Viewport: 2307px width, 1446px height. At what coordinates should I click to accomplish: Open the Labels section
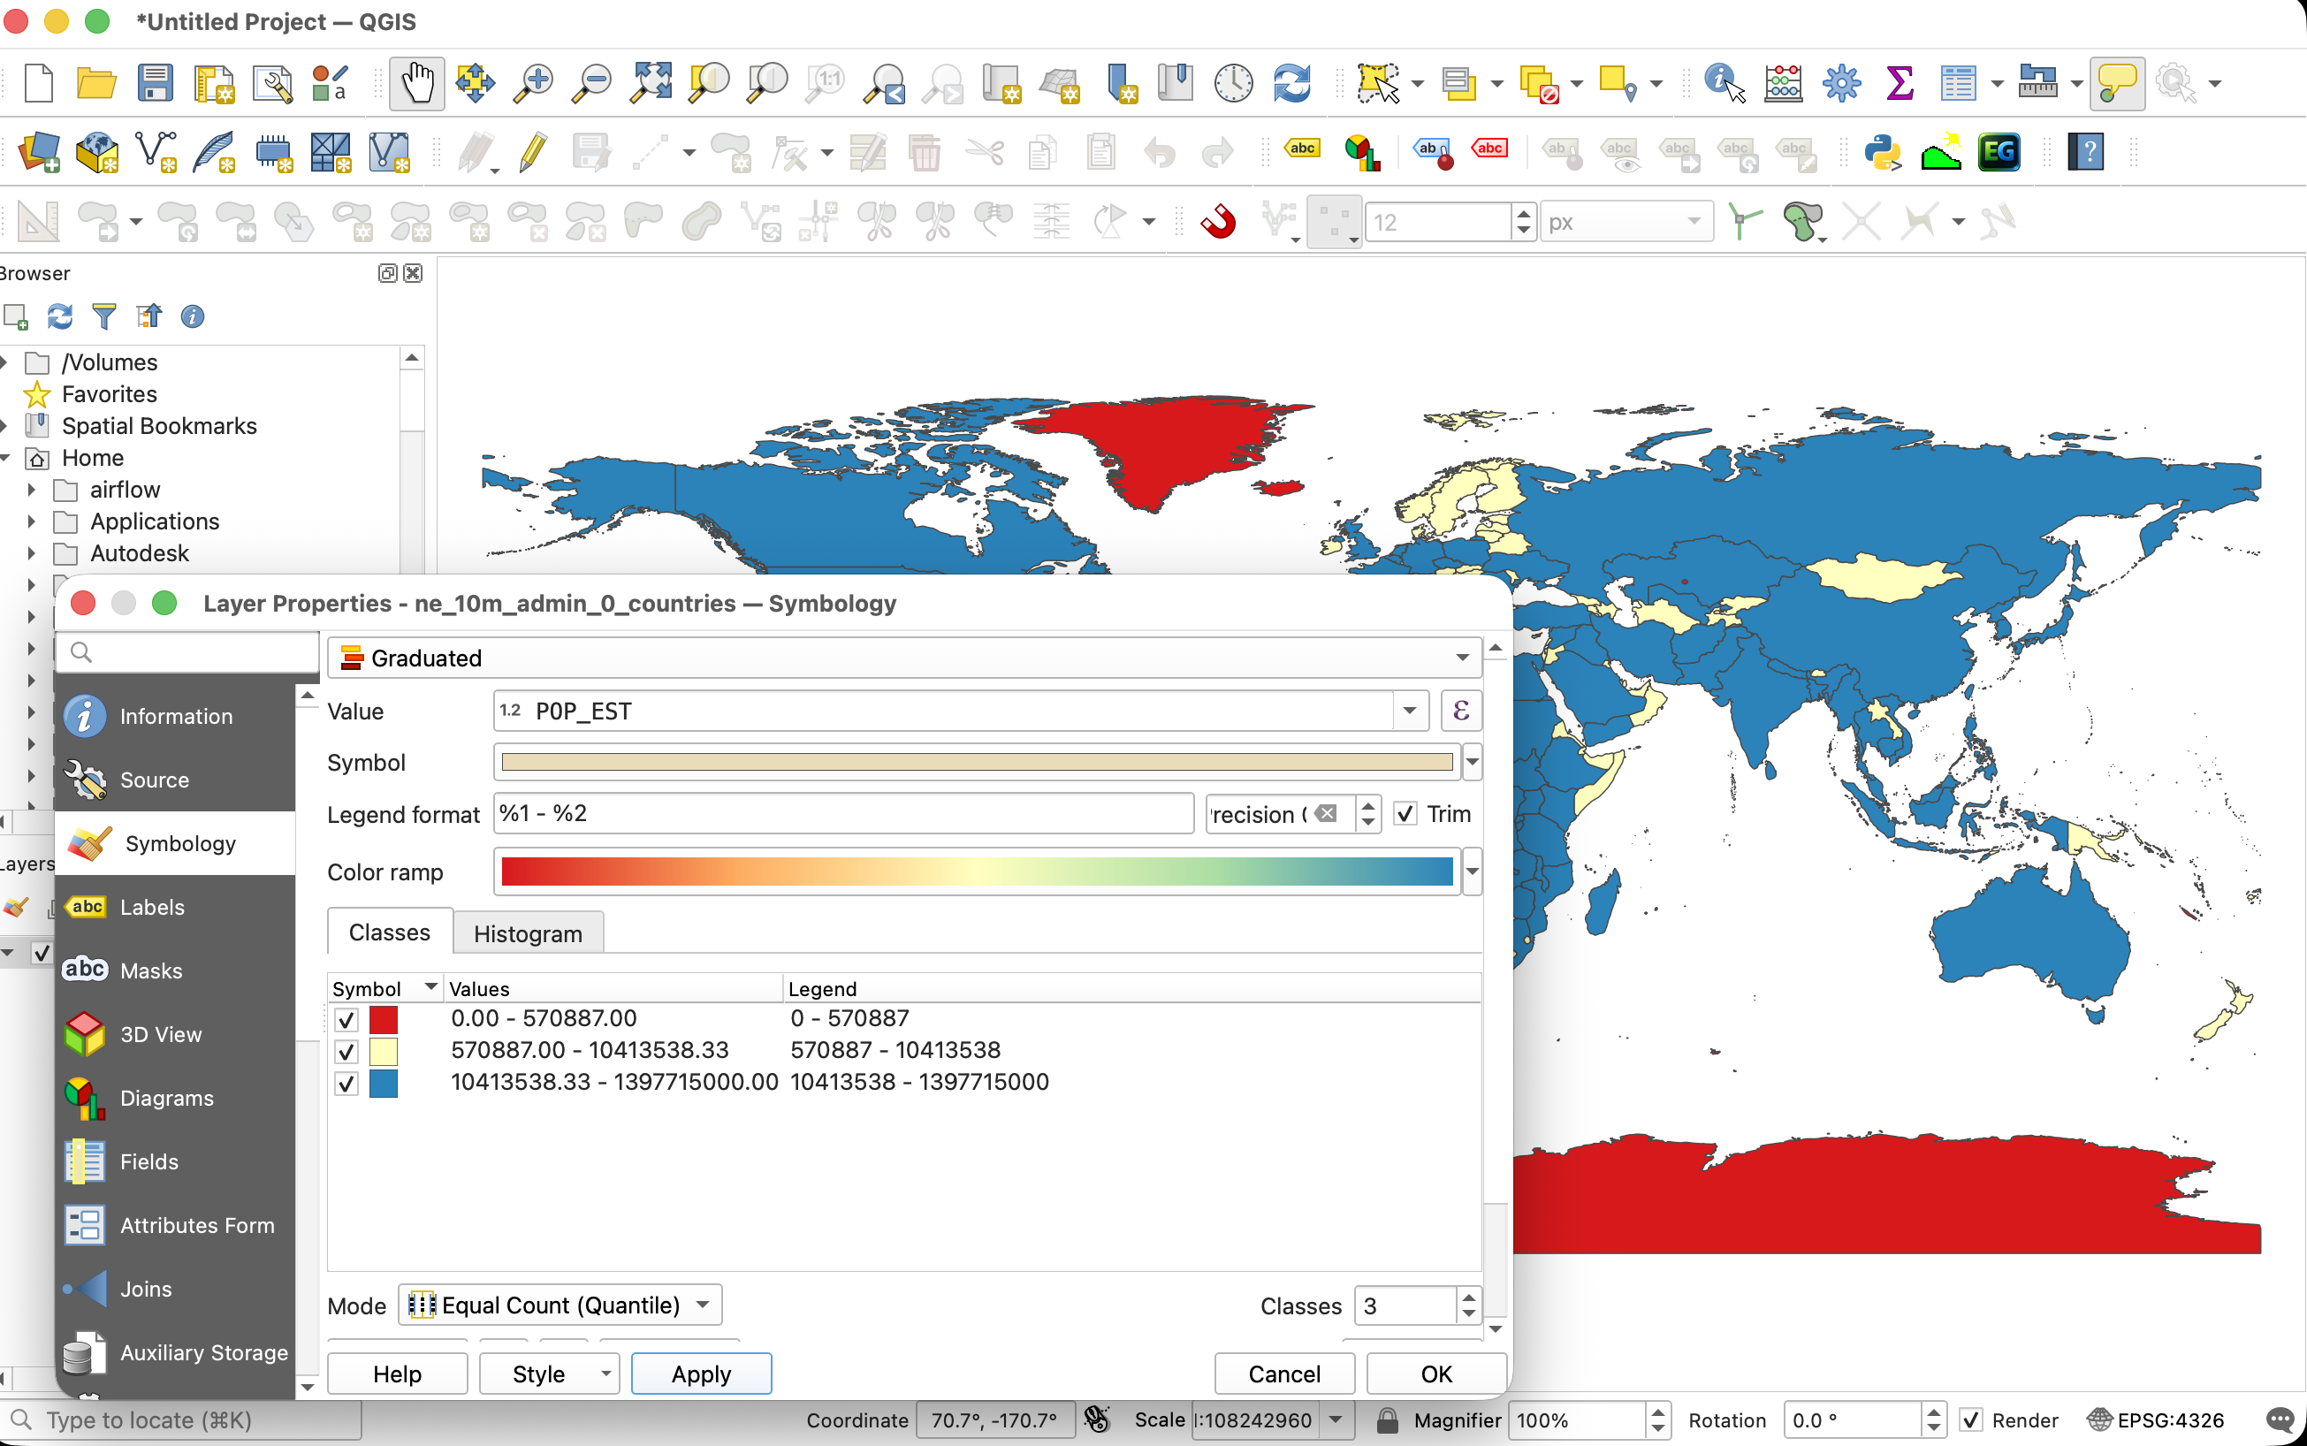tap(175, 908)
